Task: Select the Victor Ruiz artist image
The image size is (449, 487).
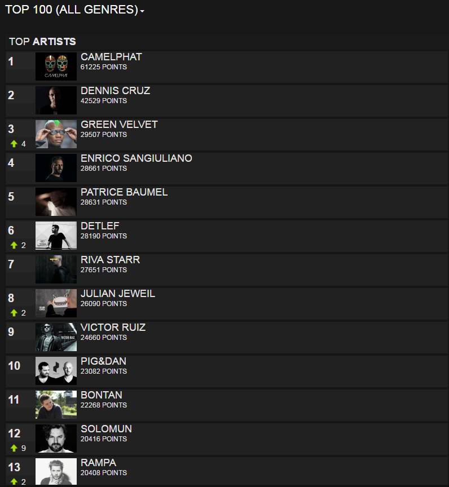Action: [x=56, y=337]
